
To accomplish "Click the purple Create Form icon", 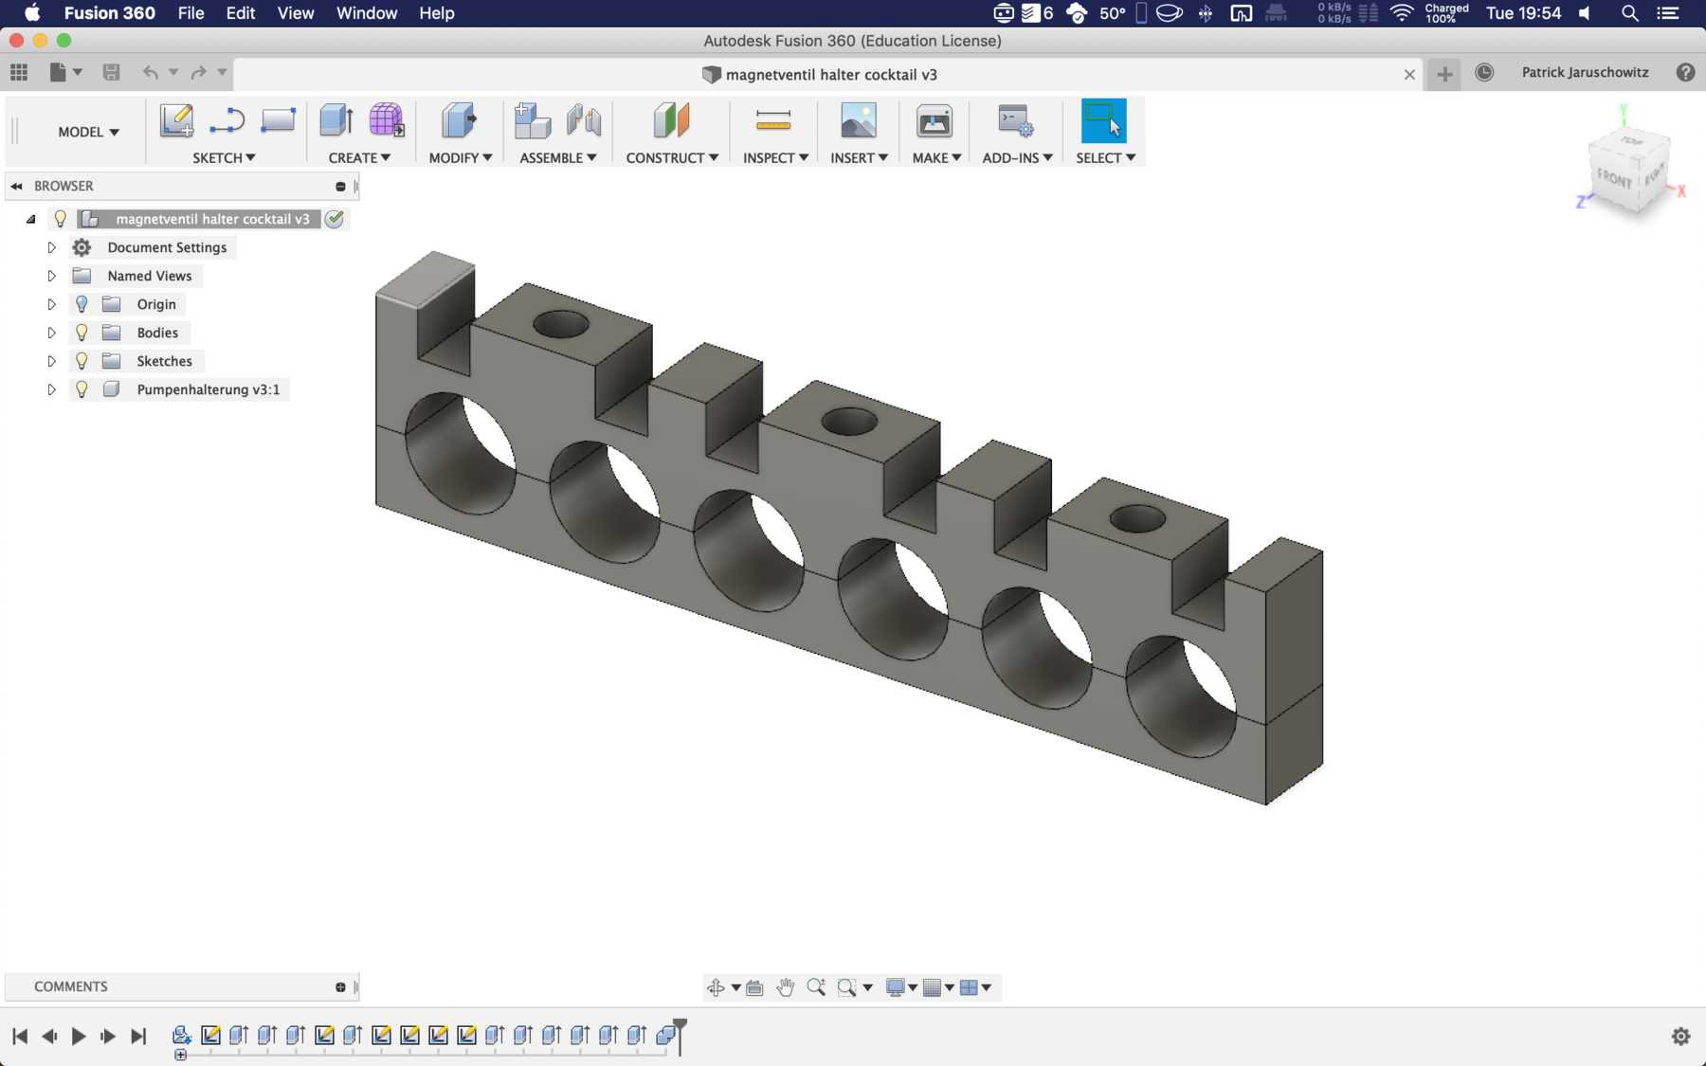I will click(x=386, y=121).
